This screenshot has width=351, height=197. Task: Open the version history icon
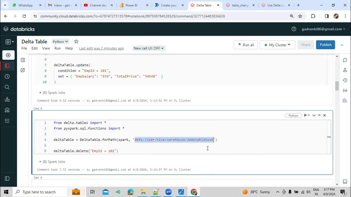tap(345, 80)
